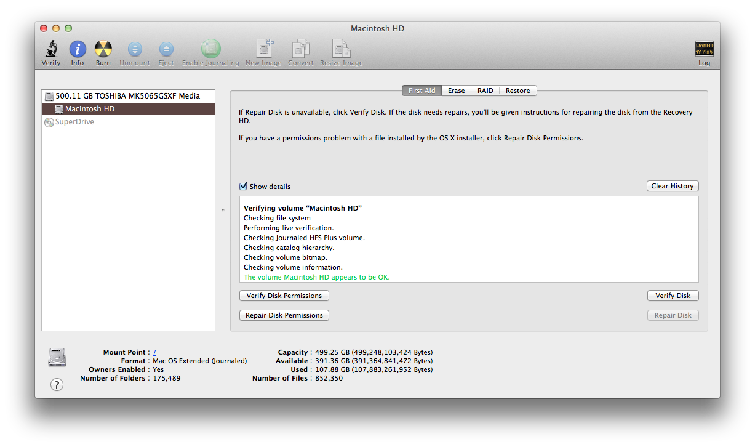Click the 'Checking catalog hierarchy.' log line
755x447 pixels.
289,248
